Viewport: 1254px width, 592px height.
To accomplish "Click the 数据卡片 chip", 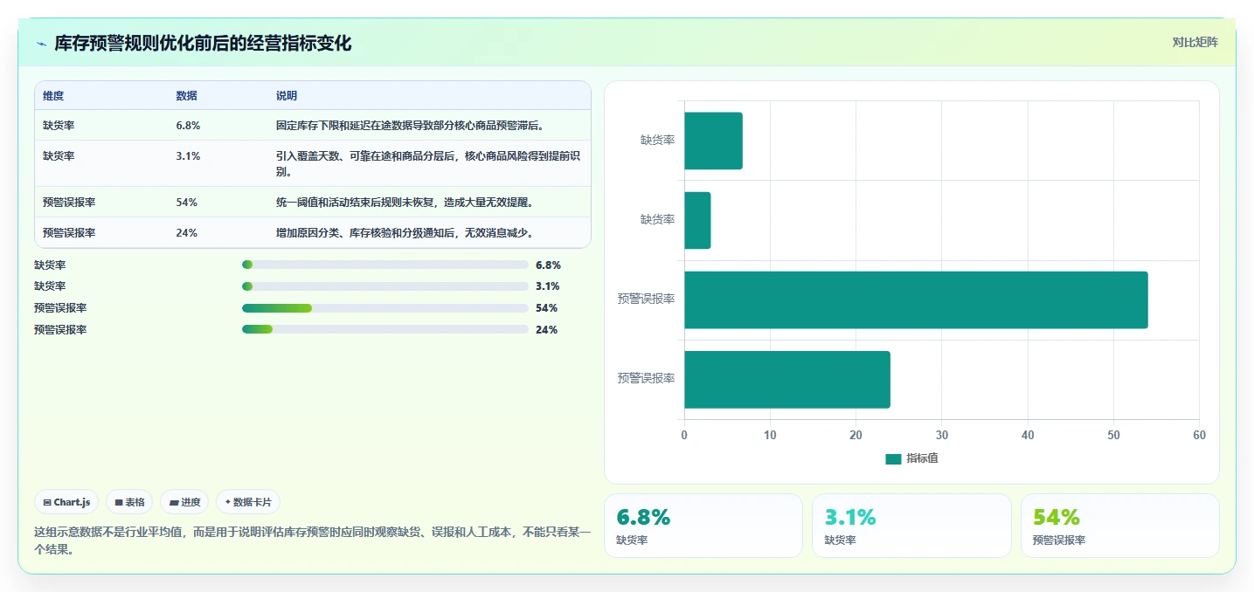I will click(248, 502).
